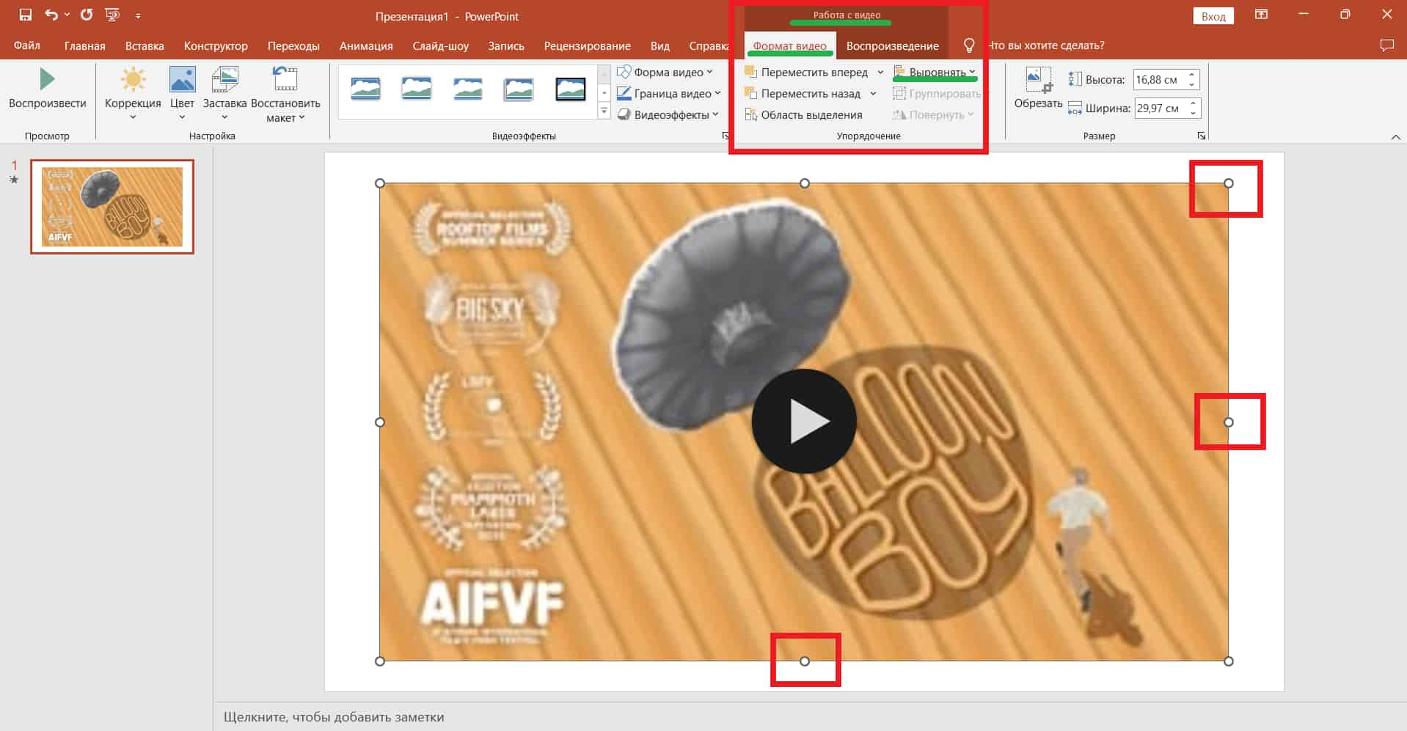Decrease video height with down stepper
This screenshot has width=1407, height=731.
click(x=1192, y=84)
